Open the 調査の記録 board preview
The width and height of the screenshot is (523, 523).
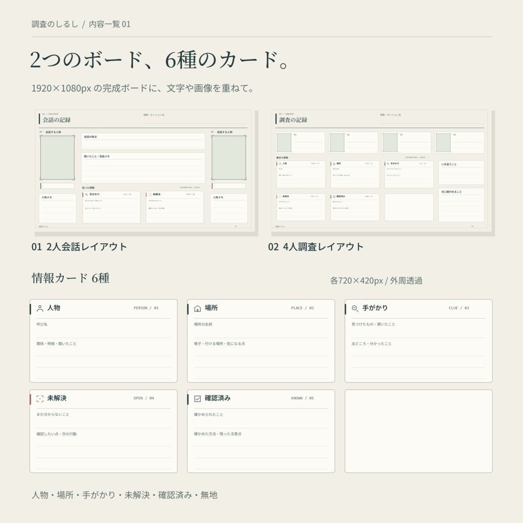tap(379, 169)
